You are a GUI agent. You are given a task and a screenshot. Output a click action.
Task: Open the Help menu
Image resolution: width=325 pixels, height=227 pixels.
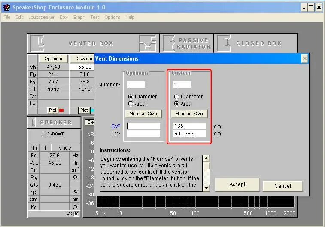click(x=130, y=17)
